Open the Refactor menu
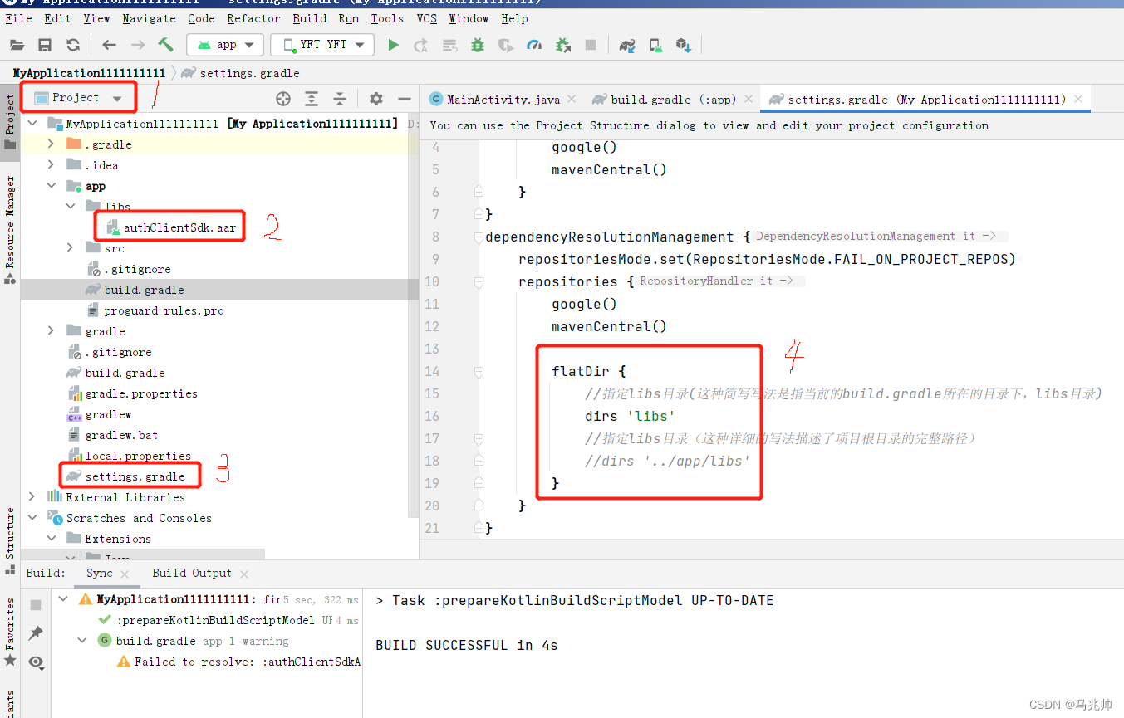This screenshot has height=718, width=1124. (x=253, y=18)
